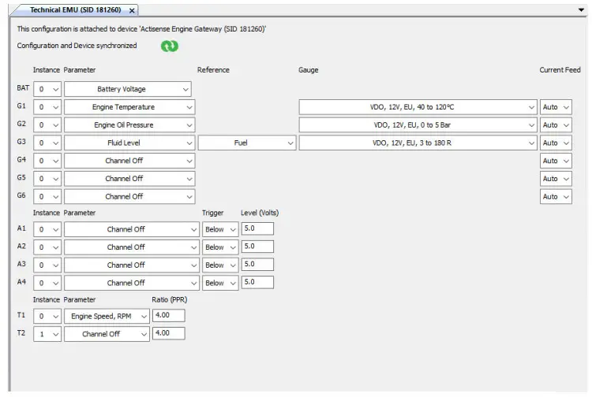Open A4 Below trigger dropdown
Screen dimensions: 592x397
[x=220, y=283]
